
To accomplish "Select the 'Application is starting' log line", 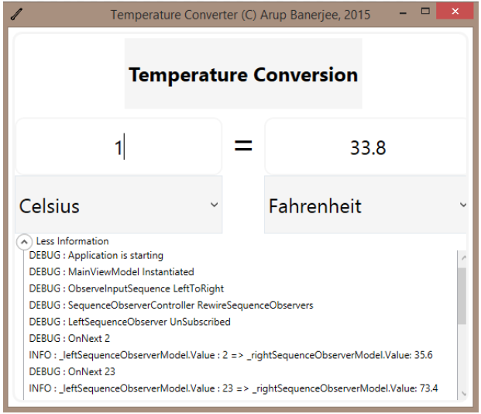I will [x=96, y=256].
